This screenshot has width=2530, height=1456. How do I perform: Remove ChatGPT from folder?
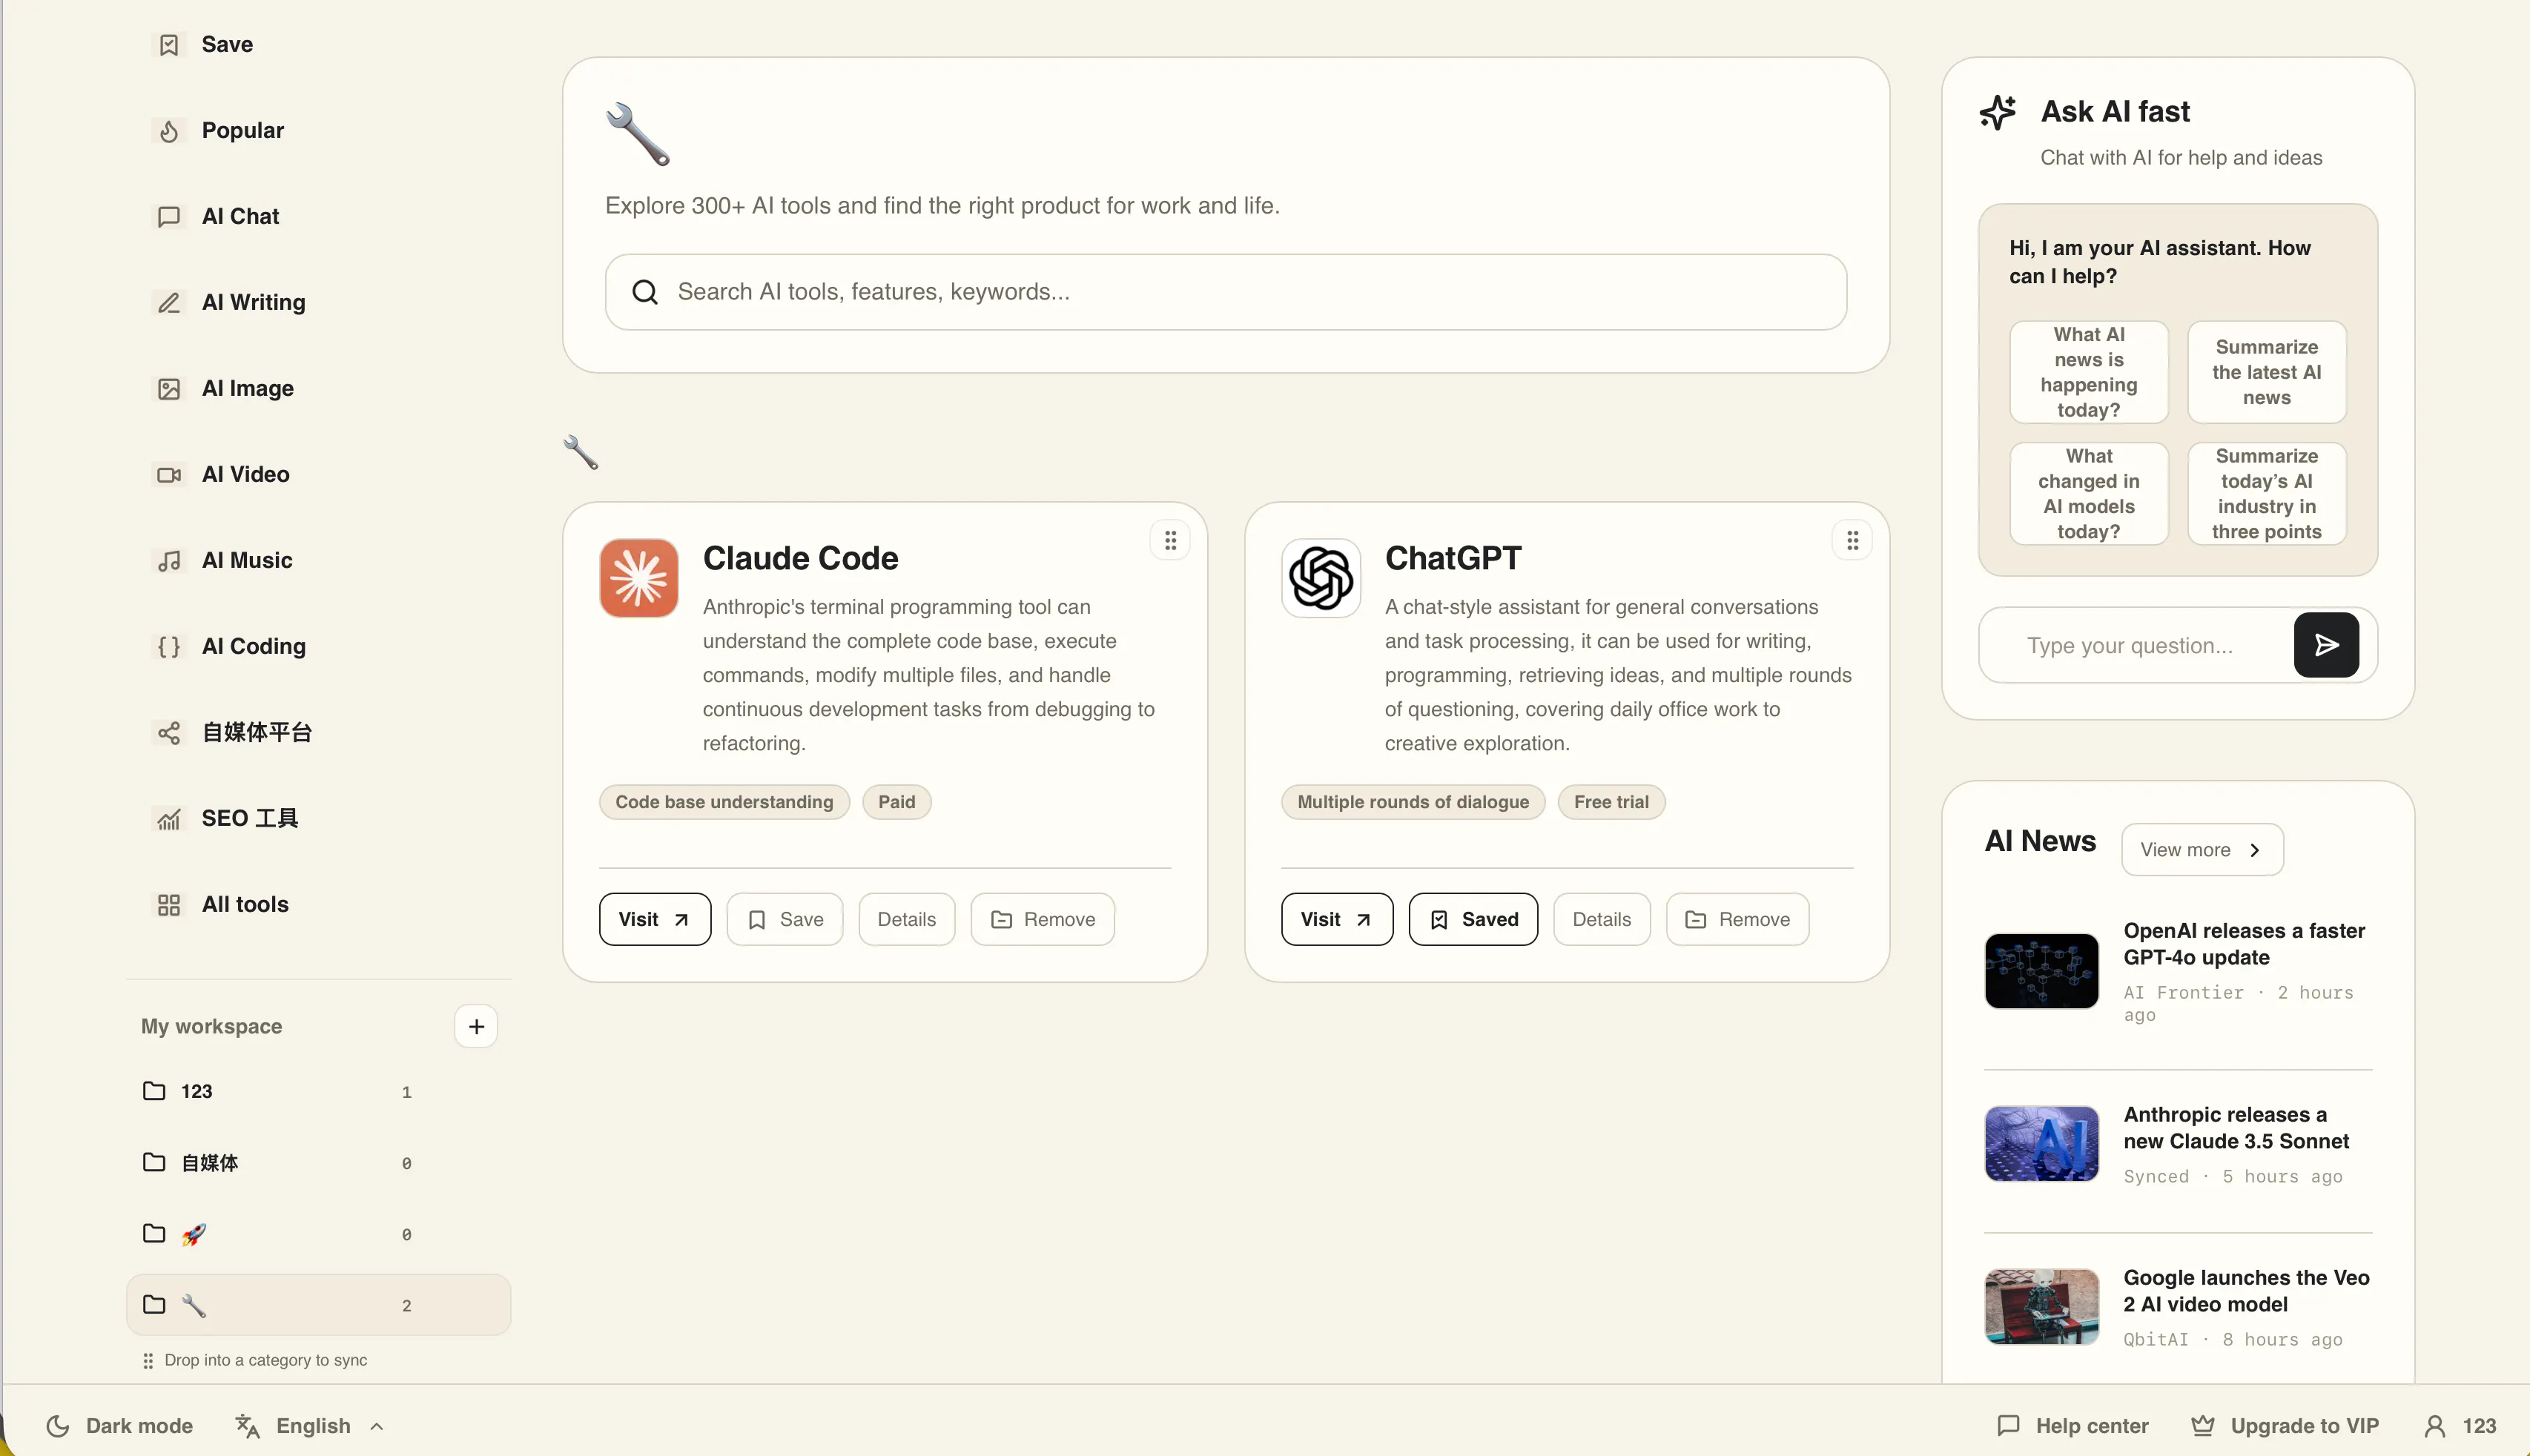pos(1738,919)
